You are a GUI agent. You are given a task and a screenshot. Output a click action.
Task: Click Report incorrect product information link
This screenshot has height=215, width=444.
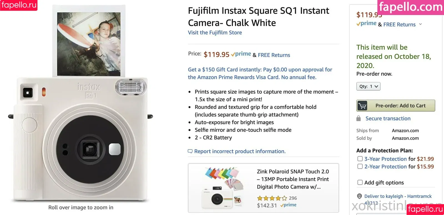point(240,151)
